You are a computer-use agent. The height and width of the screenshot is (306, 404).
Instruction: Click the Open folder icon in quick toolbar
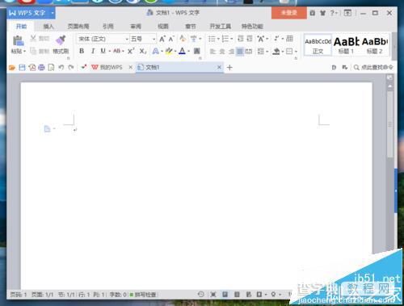tap(12, 68)
